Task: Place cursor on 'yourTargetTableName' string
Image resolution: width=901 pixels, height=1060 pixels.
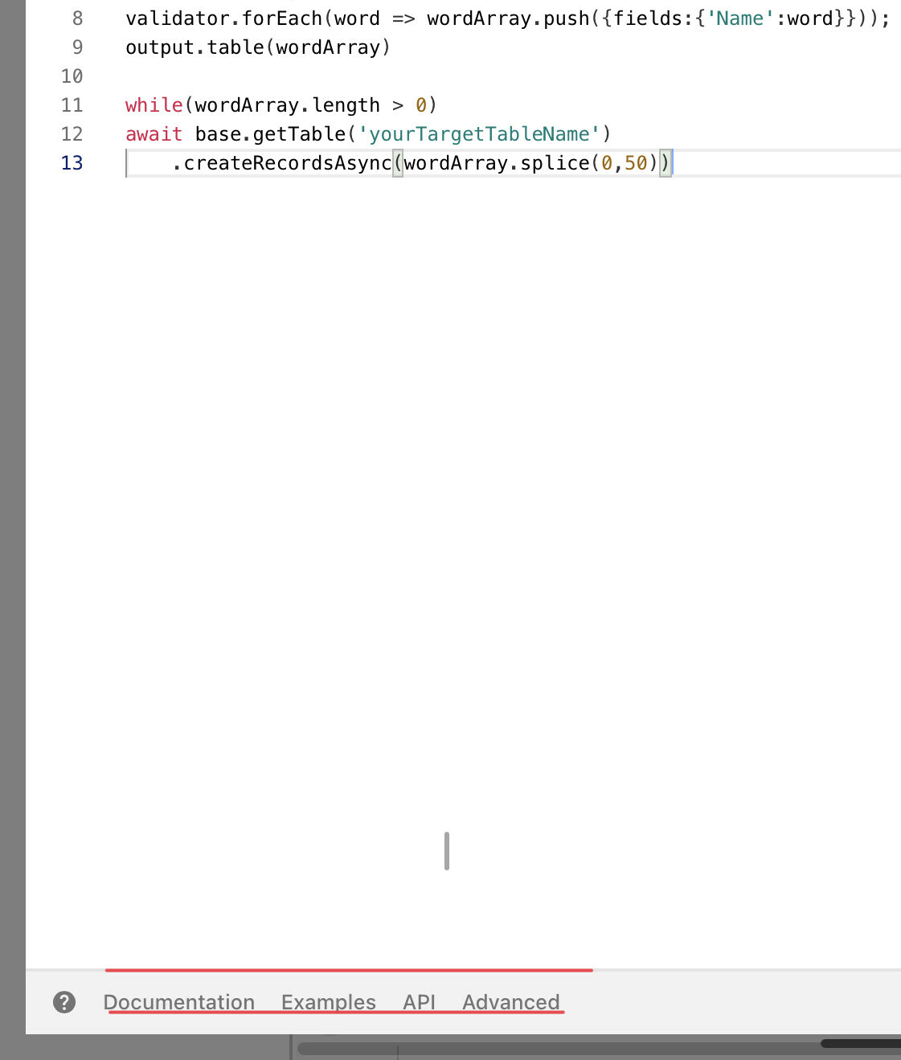Action: [479, 134]
